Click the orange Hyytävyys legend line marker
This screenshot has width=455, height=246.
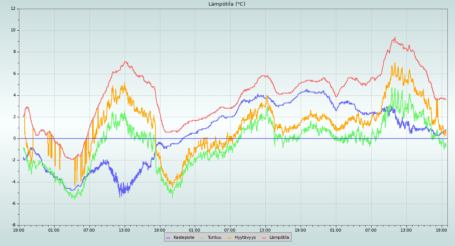coord(229,238)
